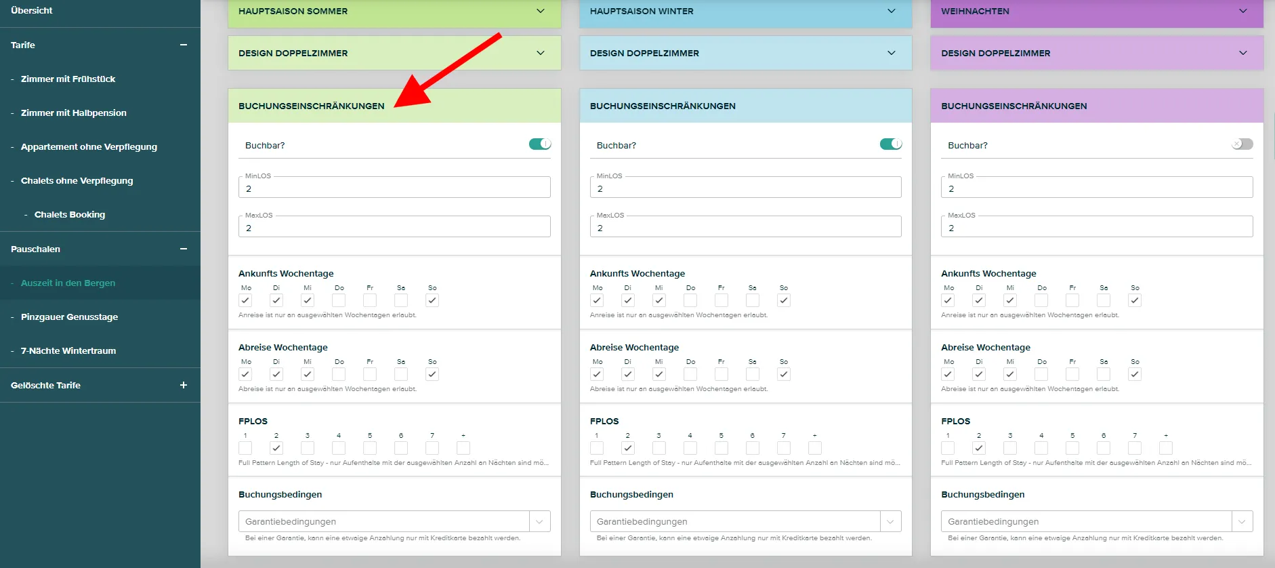The width and height of the screenshot is (1275, 568).
Task: Open Appartement ohne Verpflegung tariff
Action: click(x=89, y=146)
